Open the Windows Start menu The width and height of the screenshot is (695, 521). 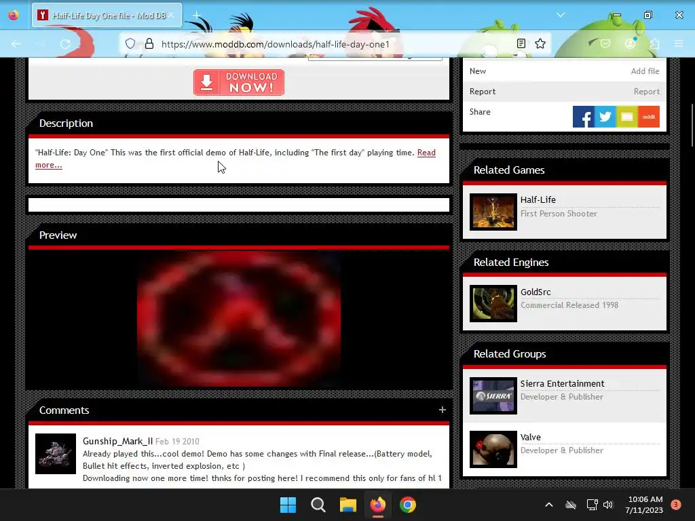(288, 505)
